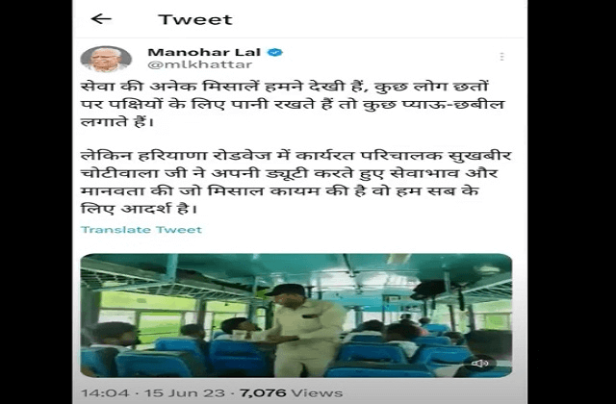Click the Translate Tweet link
This screenshot has height=404, width=616.
[x=141, y=230]
